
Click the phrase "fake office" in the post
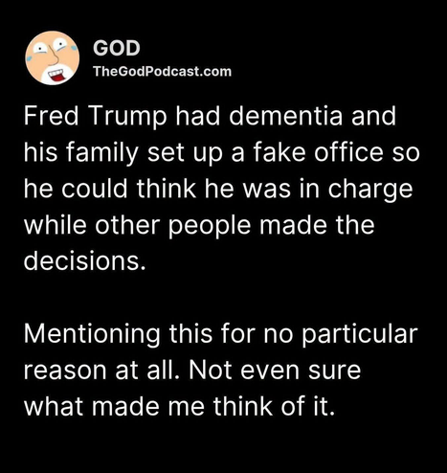pos(318,152)
